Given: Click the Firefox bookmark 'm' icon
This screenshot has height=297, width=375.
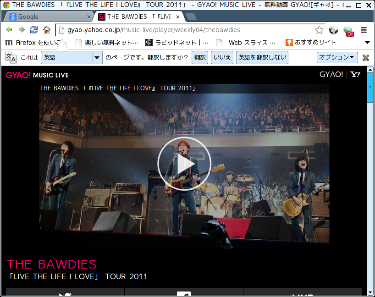Looking at the screenshot, I should click(9, 43).
